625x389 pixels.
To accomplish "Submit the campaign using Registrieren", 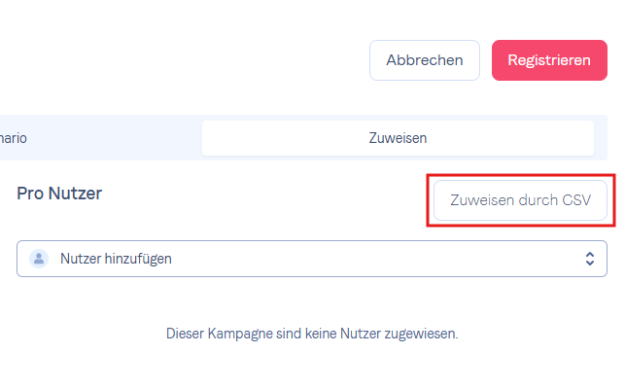I will 549,60.
